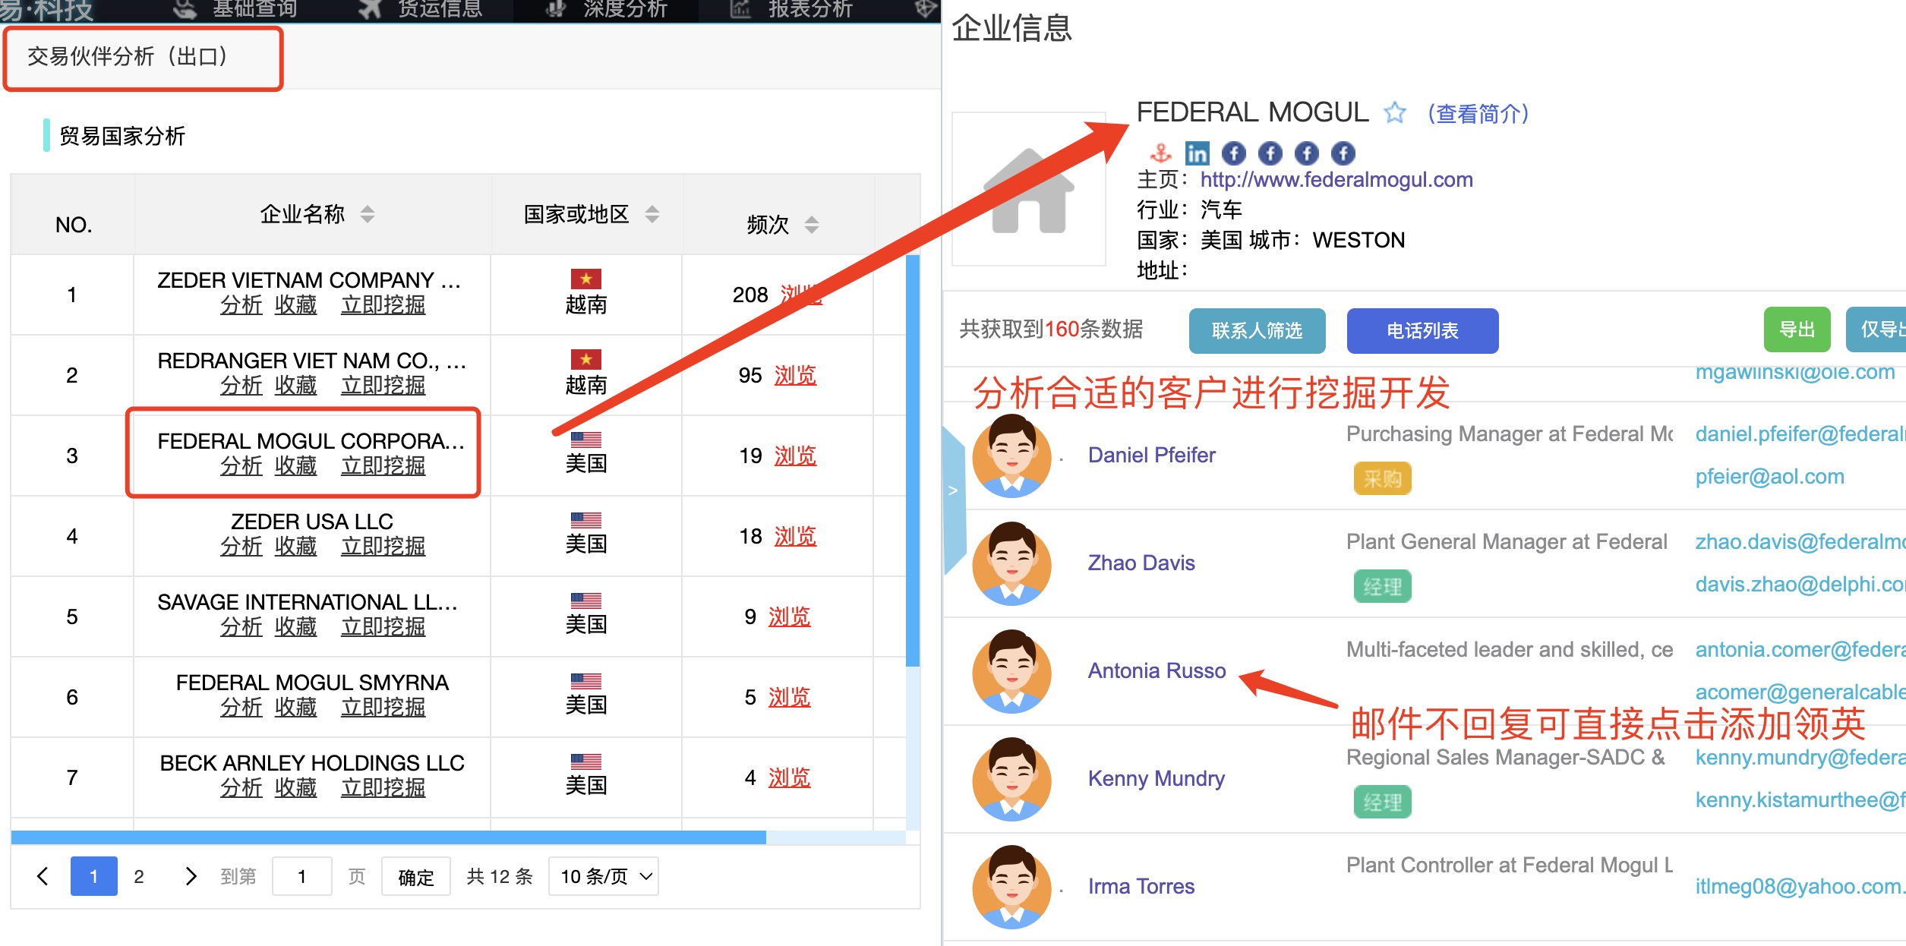The width and height of the screenshot is (1906, 946).
Task: Sort by 国家或地区 column arrows
Action: pyautogui.click(x=652, y=214)
